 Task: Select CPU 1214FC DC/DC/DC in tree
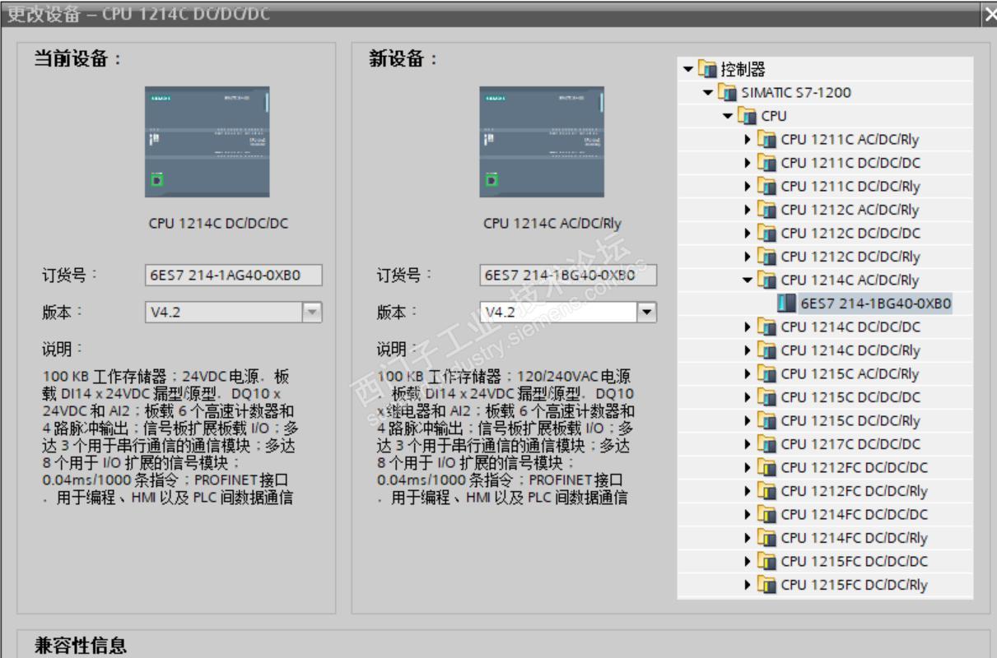click(854, 515)
